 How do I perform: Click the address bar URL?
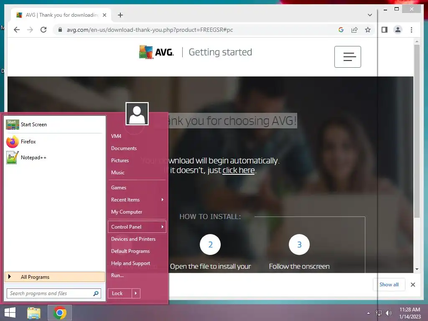[x=150, y=30]
